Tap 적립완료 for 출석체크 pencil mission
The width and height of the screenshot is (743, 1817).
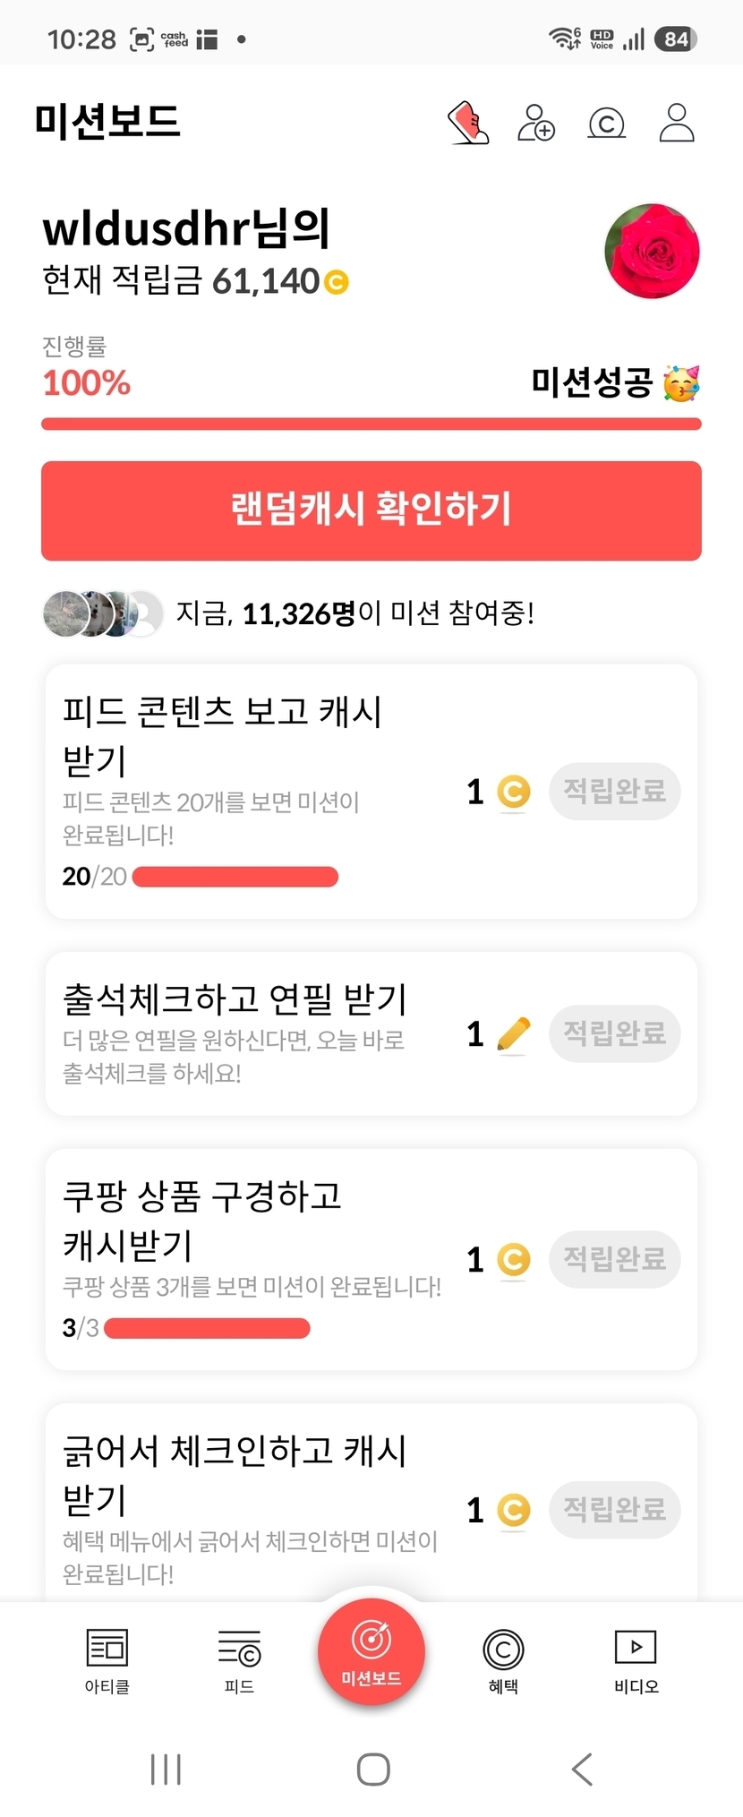pyautogui.click(x=614, y=1033)
